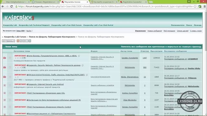Open the Поиск link in header
The height and width of the screenshot is (116, 207).
point(189,25)
